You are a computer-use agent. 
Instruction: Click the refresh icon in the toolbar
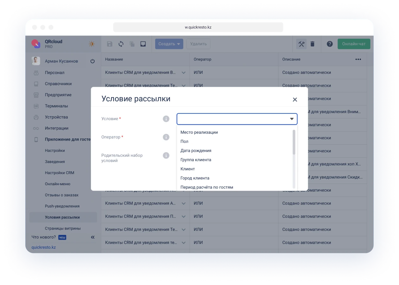click(x=121, y=44)
